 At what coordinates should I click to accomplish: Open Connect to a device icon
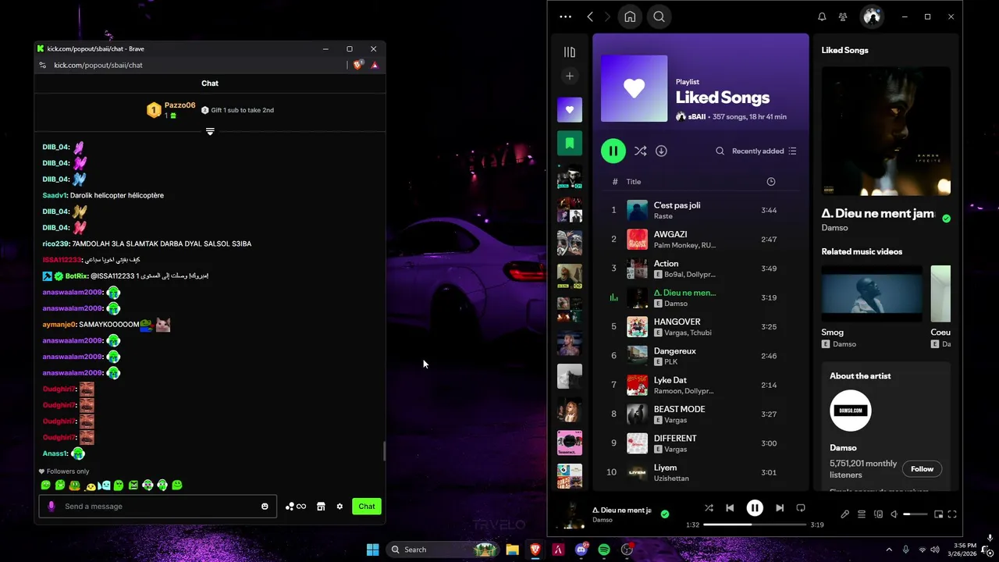(878, 514)
